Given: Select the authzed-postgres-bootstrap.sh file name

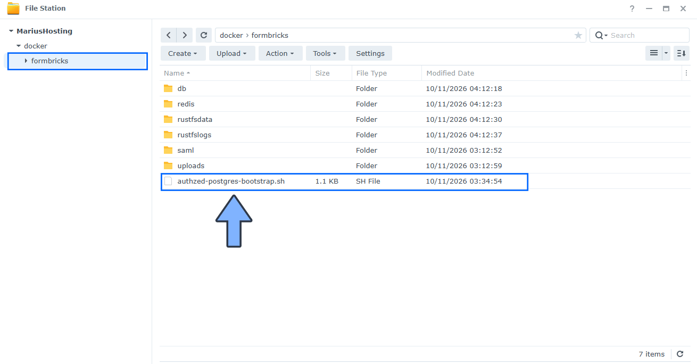Looking at the screenshot, I should pyautogui.click(x=231, y=181).
